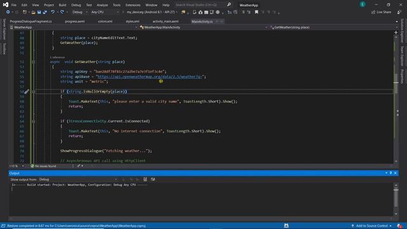The height and width of the screenshot is (229, 407).
Task: Open the Server Explorer side tab
Action: point(4,29)
